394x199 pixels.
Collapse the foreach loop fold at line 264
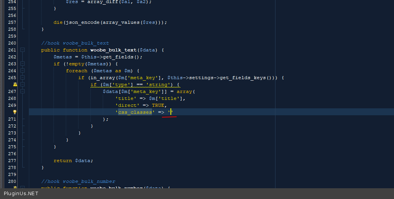coord(23,71)
